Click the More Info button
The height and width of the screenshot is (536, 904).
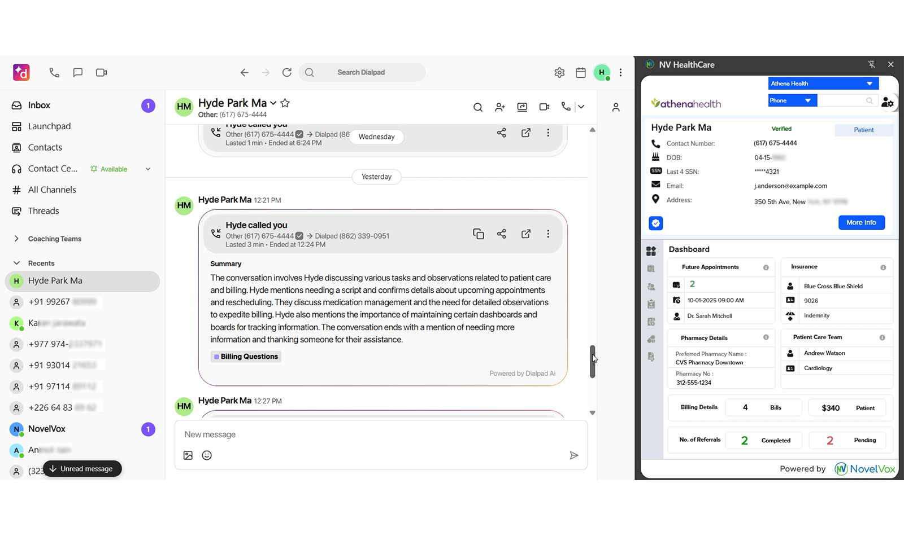[x=861, y=222]
